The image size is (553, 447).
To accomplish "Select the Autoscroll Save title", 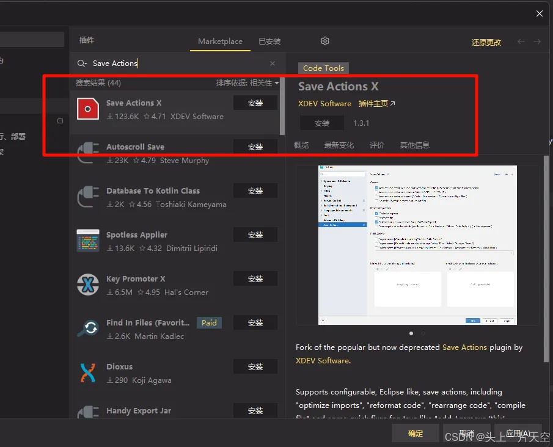I will point(136,147).
